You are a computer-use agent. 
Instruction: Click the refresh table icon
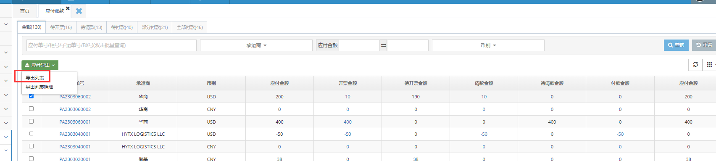click(x=695, y=65)
